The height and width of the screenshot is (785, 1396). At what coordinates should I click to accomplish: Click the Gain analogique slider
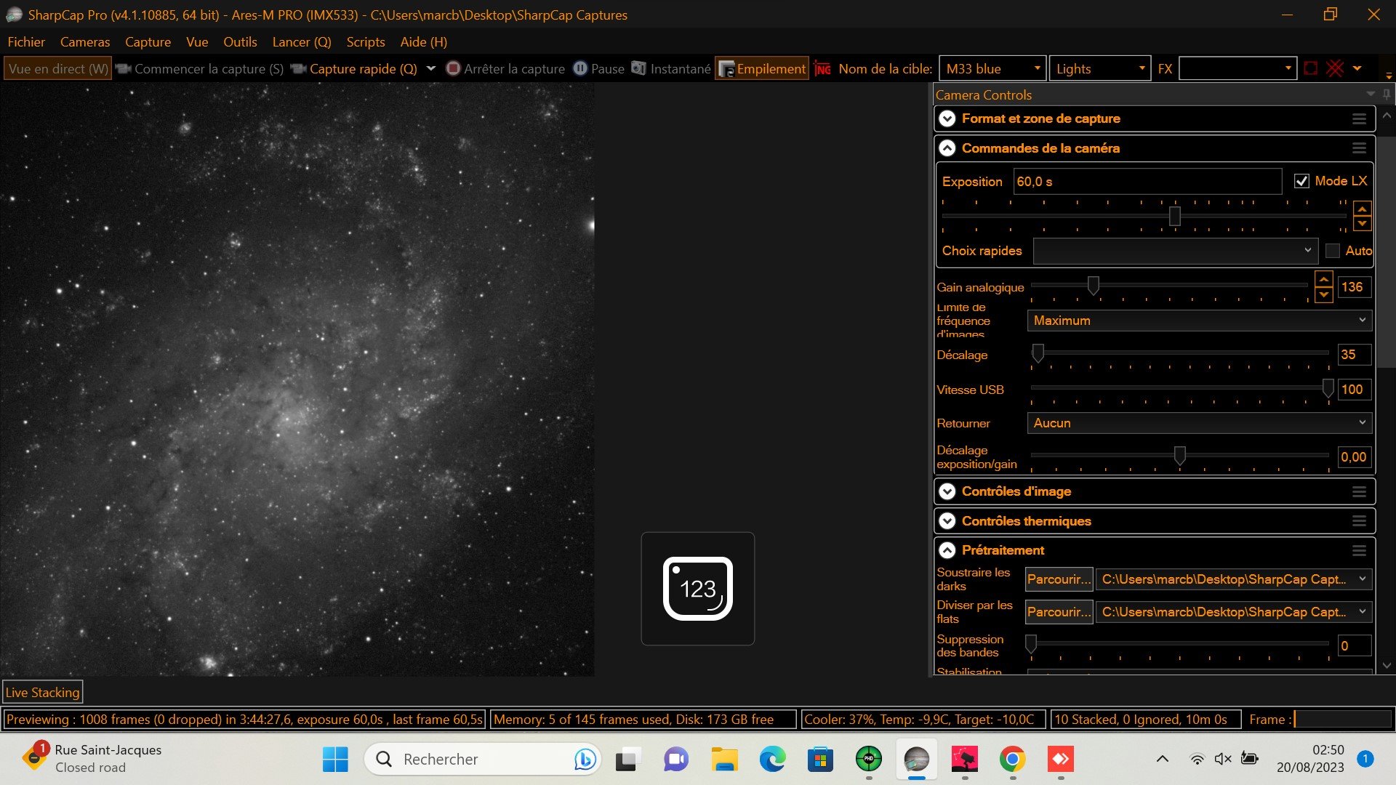click(1169, 286)
